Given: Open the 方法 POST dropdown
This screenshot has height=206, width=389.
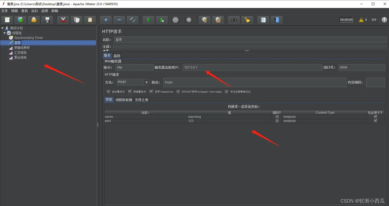Looking at the screenshot, I should [x=147, y=82].
